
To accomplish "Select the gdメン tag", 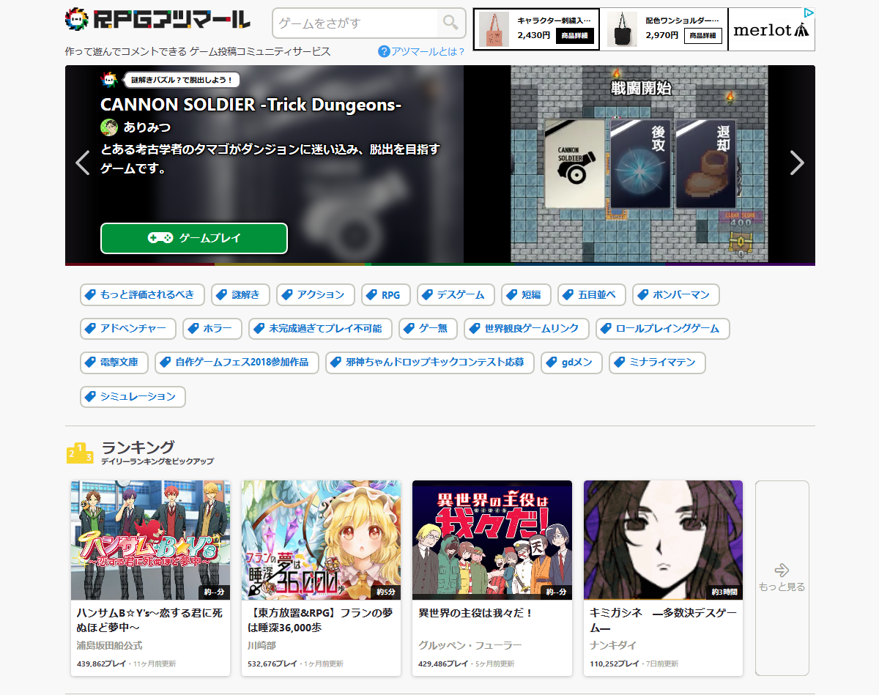I will (x=572, y=363).
